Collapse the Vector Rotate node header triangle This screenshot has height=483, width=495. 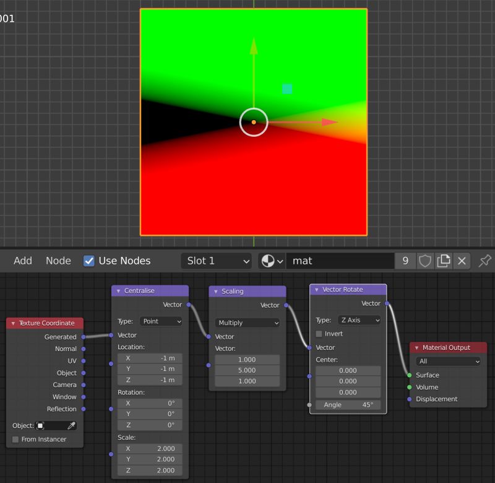[316, 289]
